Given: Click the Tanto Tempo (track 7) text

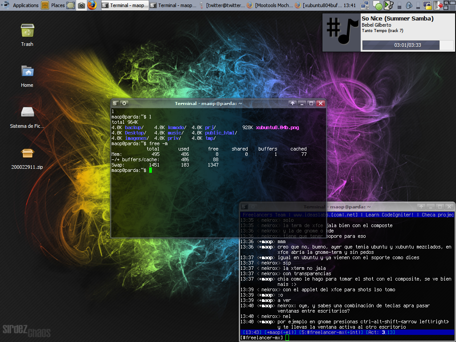Looking at the screenshot, I should (383, 31).
